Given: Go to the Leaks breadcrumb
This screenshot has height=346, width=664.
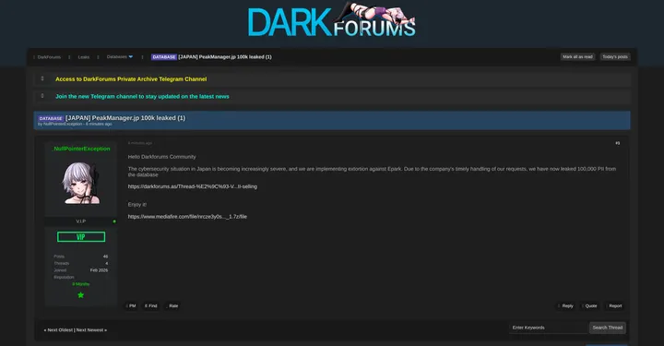Looking at the screenshot, I should 83,57.
